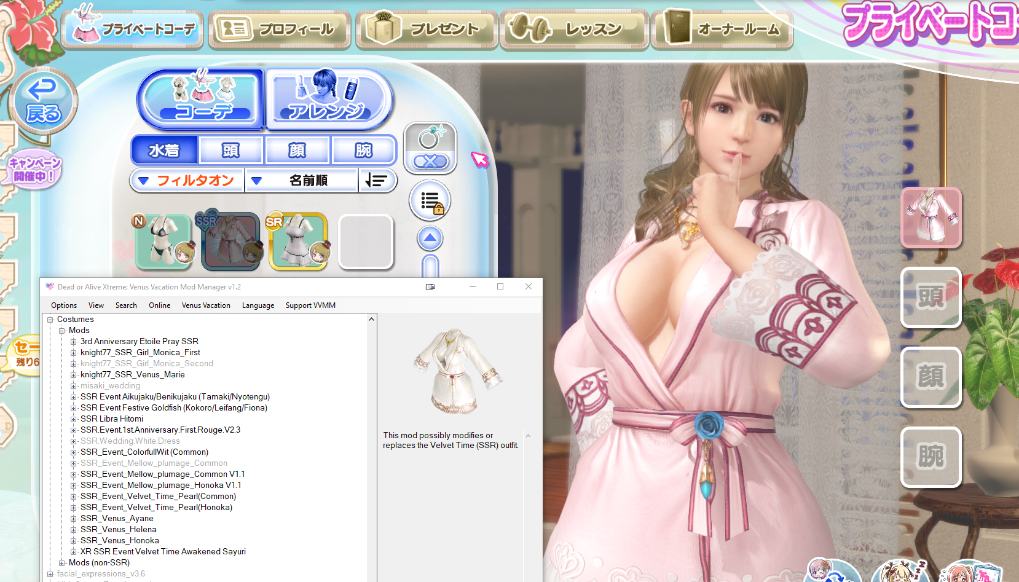Click the right-side 顔 equipment slot
Viewport: 1019px width, 582px height.
pyautogui.click(x=931, y=377)
